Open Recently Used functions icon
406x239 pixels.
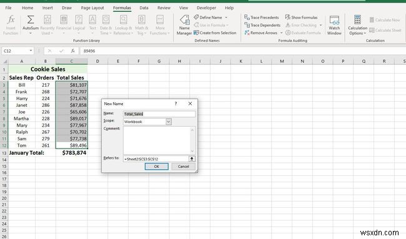tap(47, 20)
